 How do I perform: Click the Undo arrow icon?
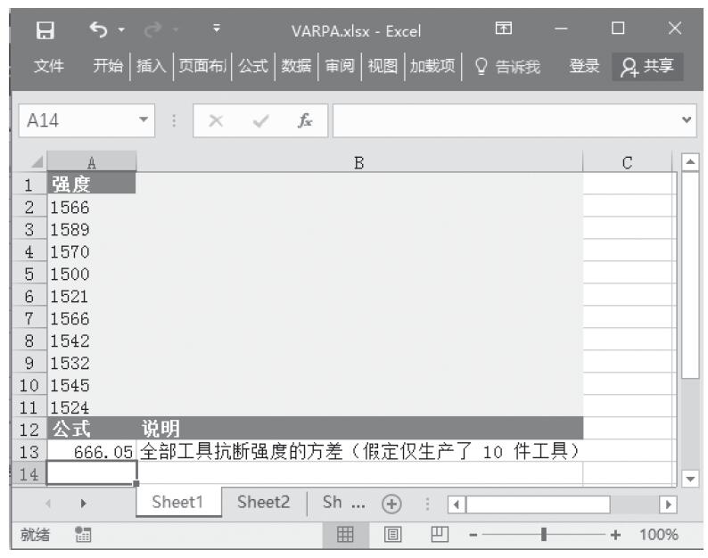[x=97, y=33]
